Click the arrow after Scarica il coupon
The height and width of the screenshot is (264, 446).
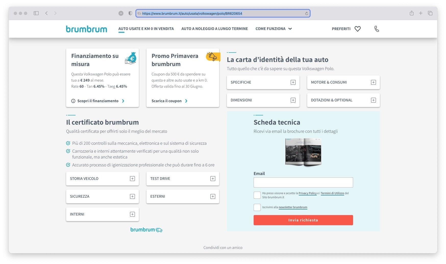[x=186, y=101]
